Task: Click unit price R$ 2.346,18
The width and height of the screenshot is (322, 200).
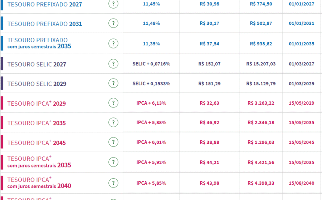Action: click(x=261, y=122)
